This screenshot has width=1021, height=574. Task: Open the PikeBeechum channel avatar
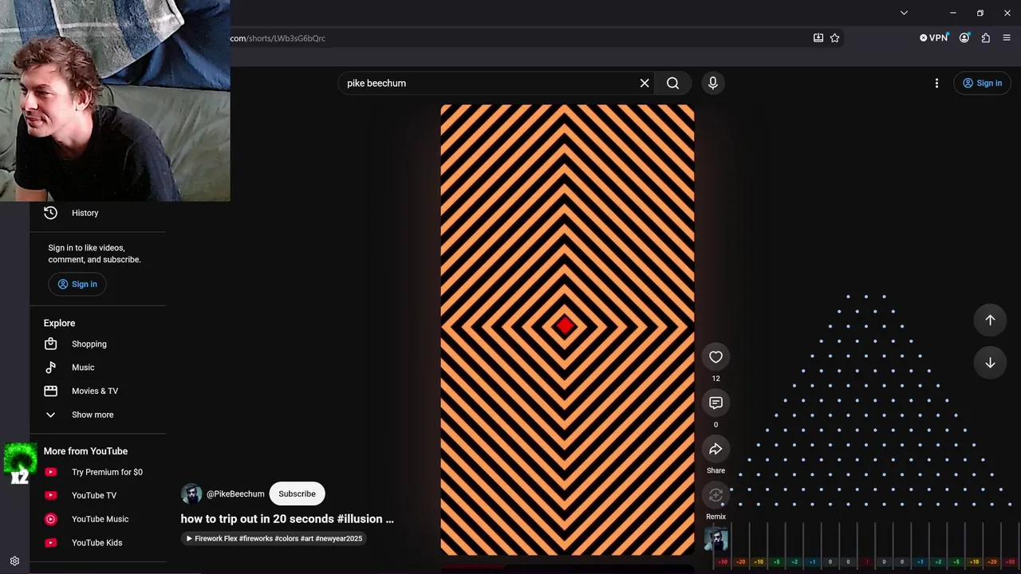191,493
